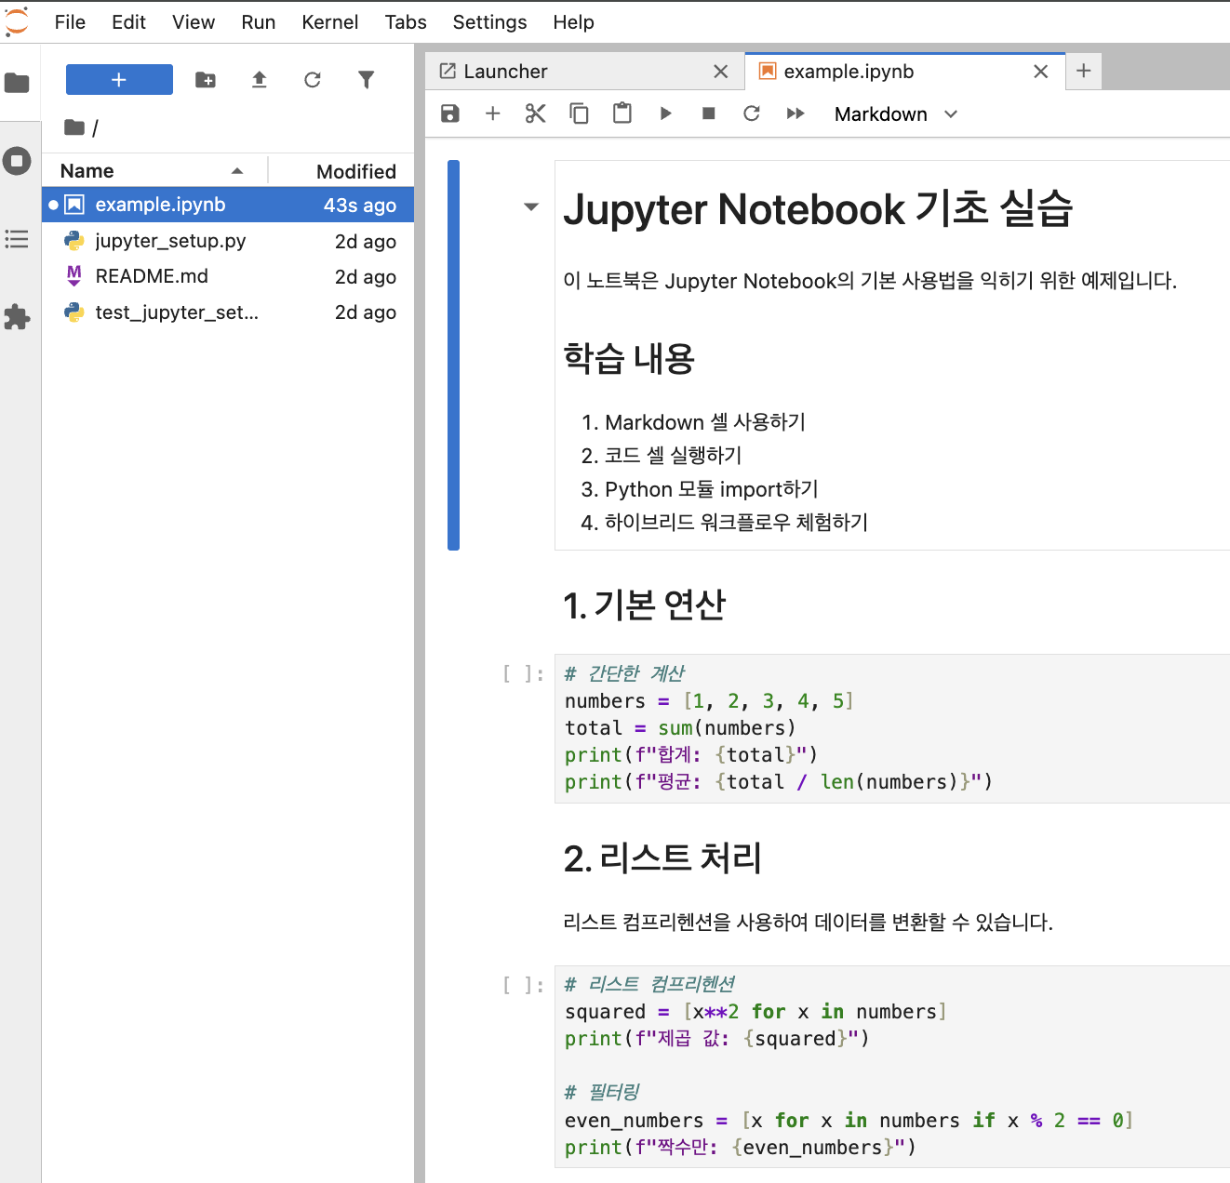The height and width of the screenshot is (1183, 1230).
Task: Upload files to the file browser
Action: [260, 80]
